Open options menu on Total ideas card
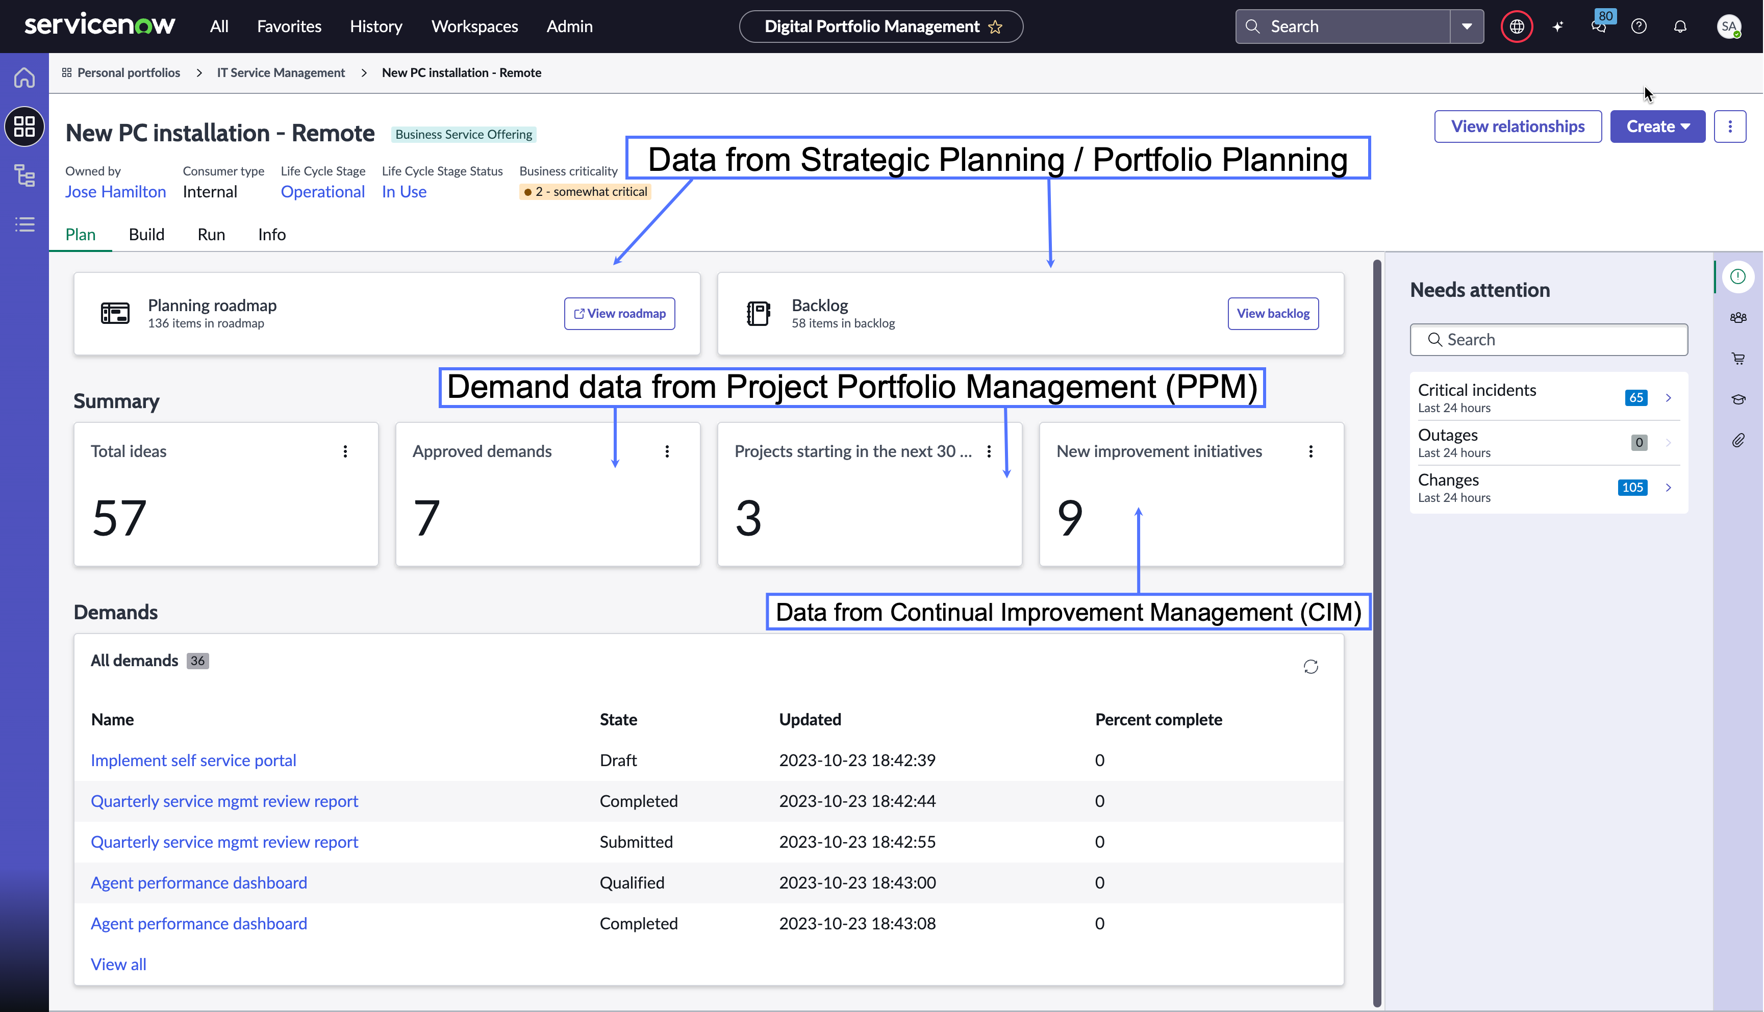Image resolution: width=1764 pixels, height=1012 pixels. coord(345,451)
